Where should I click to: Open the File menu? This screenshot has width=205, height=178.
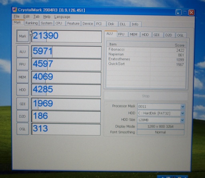[x=16, y=16]
